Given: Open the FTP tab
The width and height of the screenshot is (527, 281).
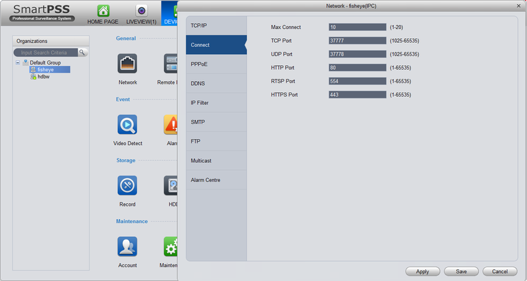Looking at the screenshot, I should (x=217, y=141).
